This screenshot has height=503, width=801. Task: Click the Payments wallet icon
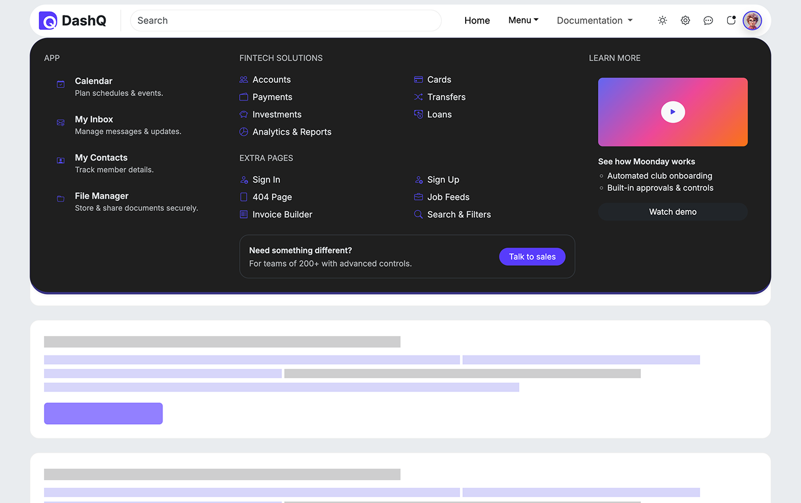[x=243, y=97]
